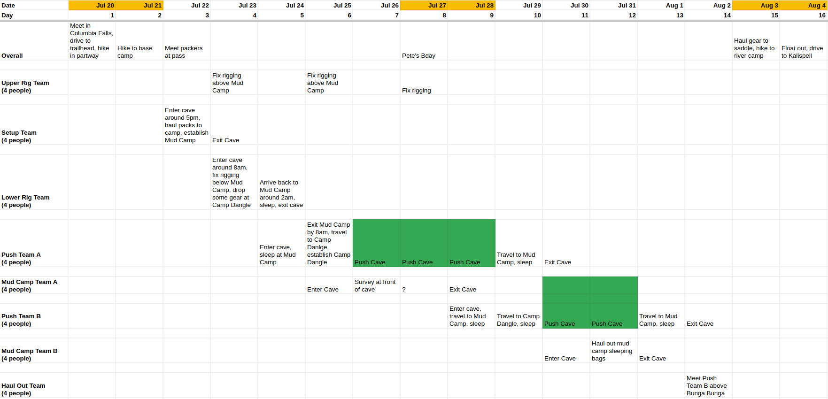Select day number '10' cell

(519, 15)
